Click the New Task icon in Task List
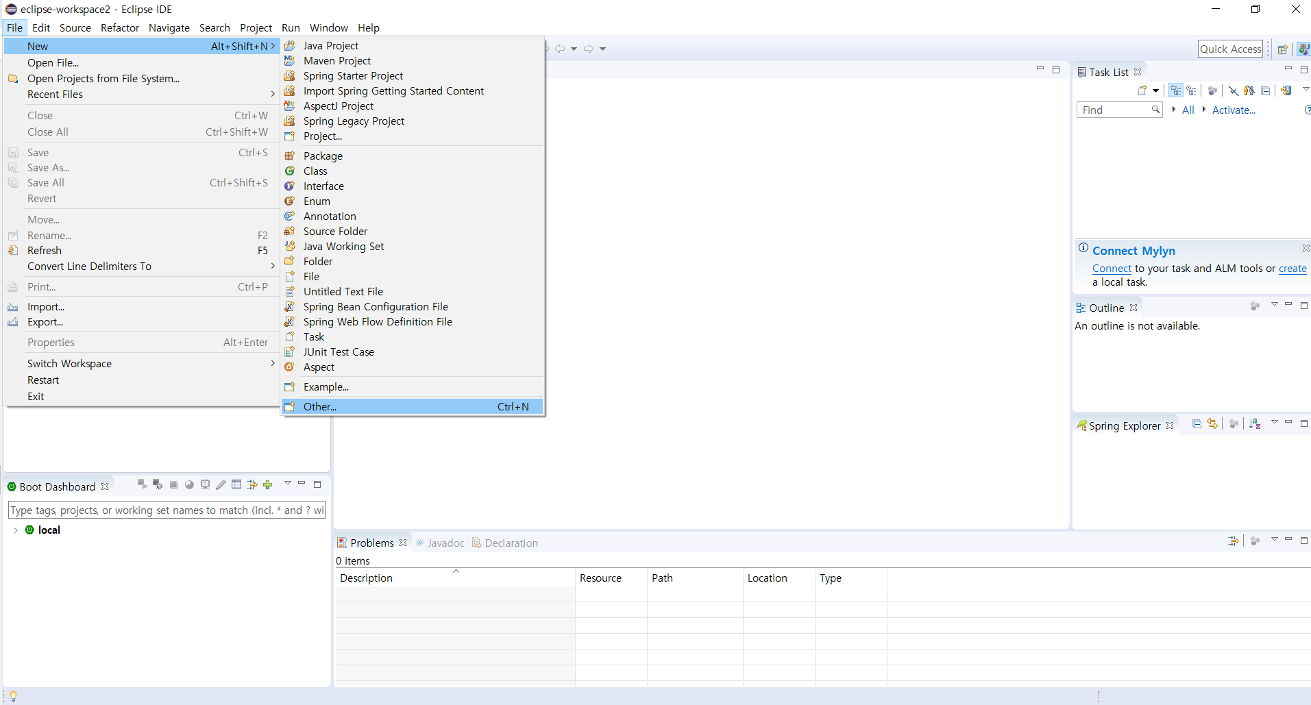Viewport: 1311px width, 705px height. (x=1142, y=90)
